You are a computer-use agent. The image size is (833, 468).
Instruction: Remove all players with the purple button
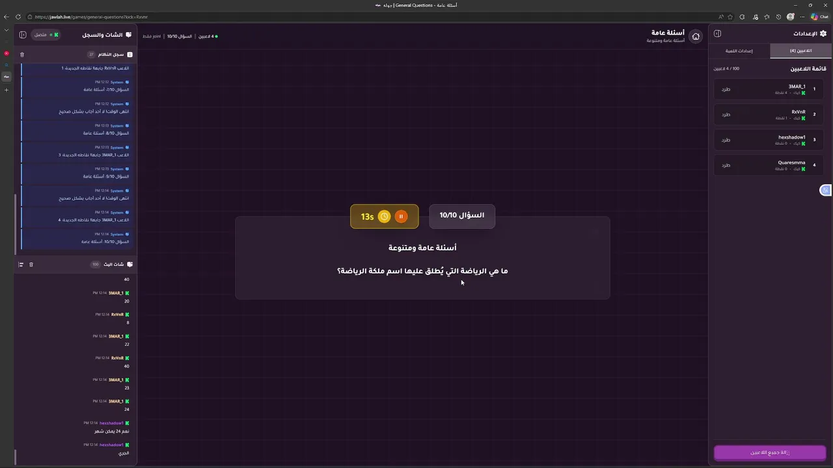[x=770, y=452]
